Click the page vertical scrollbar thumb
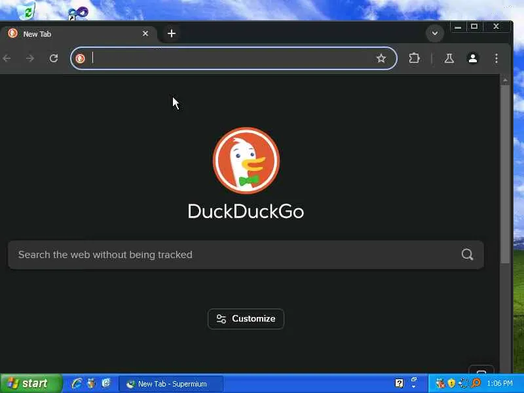Viewport: 524px width, 393px height. pos(505,174)
